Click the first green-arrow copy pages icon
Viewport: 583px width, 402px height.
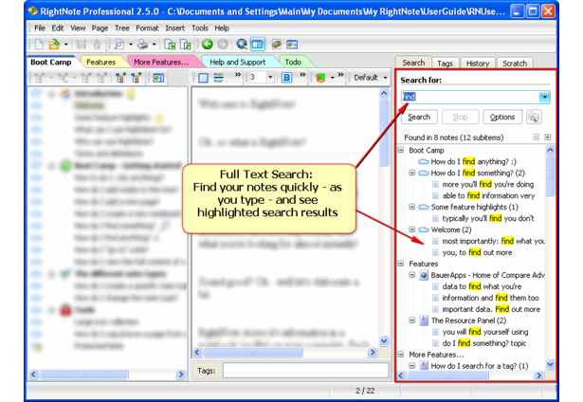171,45
